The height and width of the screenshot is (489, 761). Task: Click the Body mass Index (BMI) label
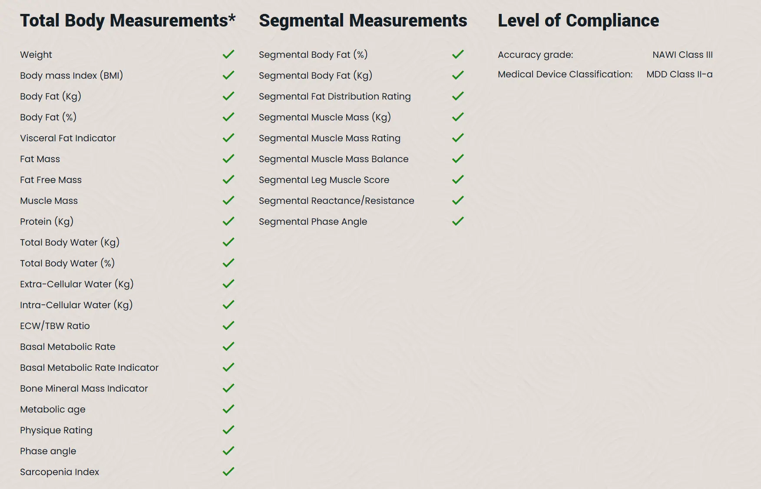[x=72, y=76]
